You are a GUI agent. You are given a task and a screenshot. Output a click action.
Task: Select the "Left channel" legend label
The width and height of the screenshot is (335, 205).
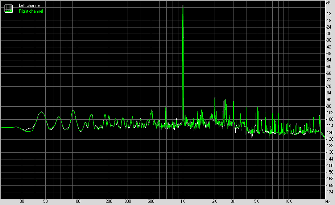[29, 5]
